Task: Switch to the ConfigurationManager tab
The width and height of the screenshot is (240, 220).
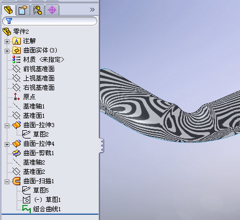Action: pyautogui.click(x=37, y=10)
